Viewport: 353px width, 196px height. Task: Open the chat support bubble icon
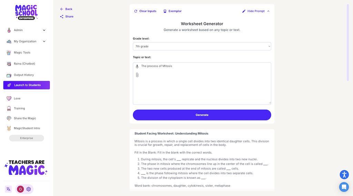pyautogui.click(x=344, y=187)
